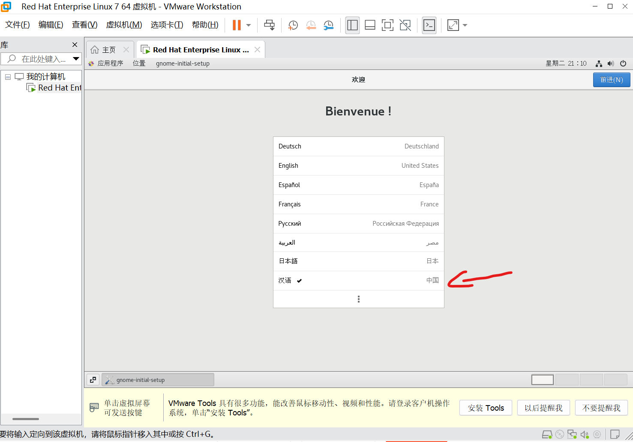Click the 安装 Tools button
Viewport: 633px width, 442px height.
pyautogui.click(x=486, y=408)
